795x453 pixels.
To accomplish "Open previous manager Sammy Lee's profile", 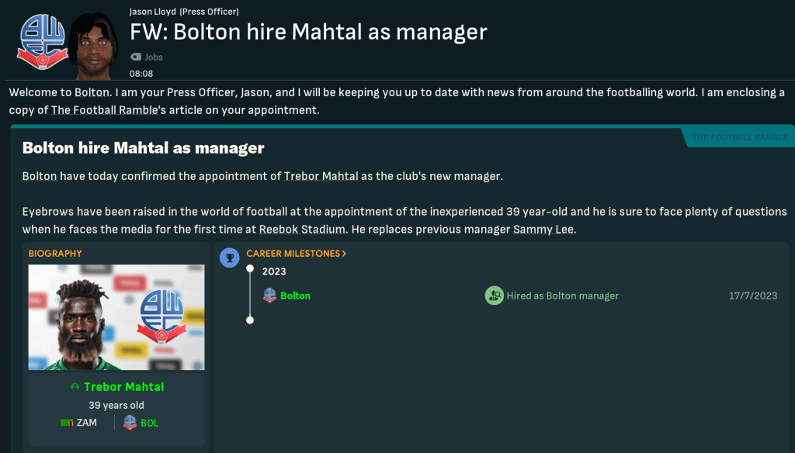I will pyautogui.click(x=543, y=229).
